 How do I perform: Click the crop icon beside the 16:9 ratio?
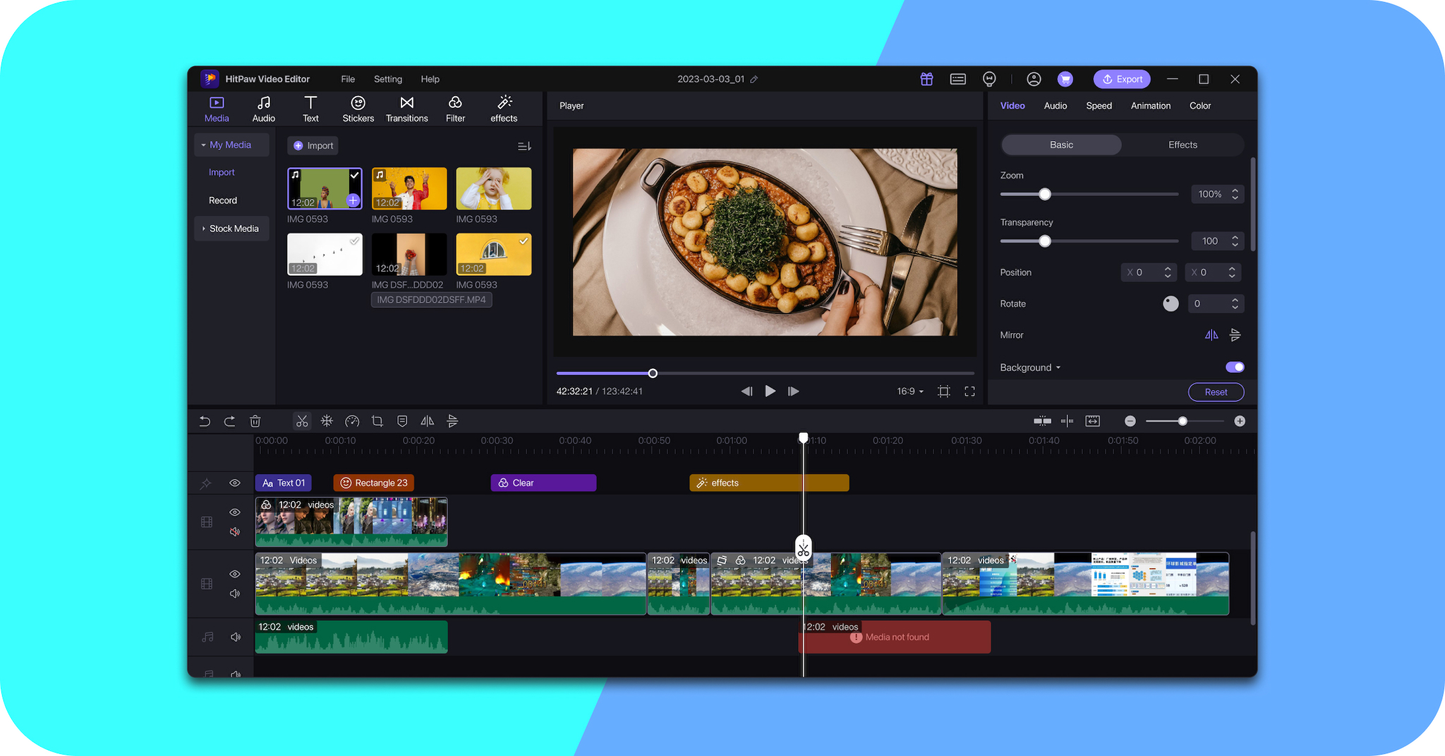pos(944,391)
